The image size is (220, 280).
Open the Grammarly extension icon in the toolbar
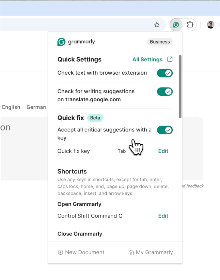pos(176,25)
